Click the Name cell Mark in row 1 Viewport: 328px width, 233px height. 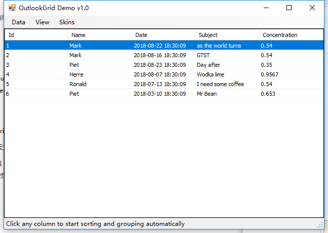pos(100,46)
